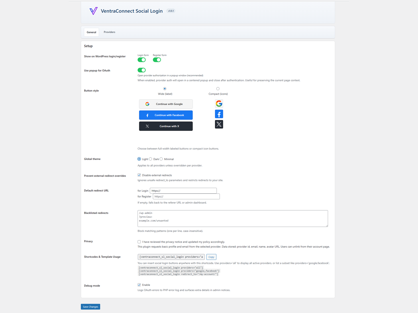418x313 pixels.
Task: Click the VentraConnect logo icon
Action: [x=93, y=11]
